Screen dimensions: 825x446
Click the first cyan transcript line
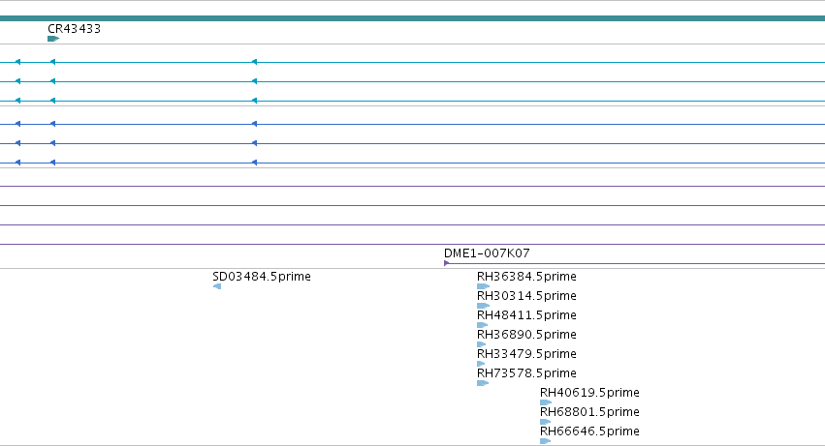point(413,62)
